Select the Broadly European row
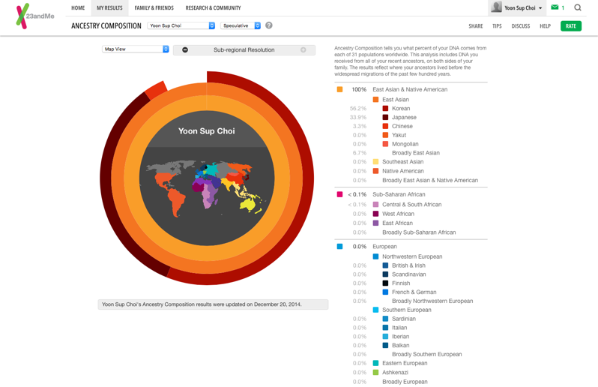Image resolution: width=598 pixels, height=387 pixels. click(390, 382)
